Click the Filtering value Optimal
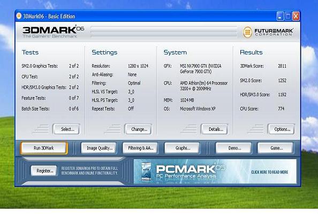The height and width of the screenshot is (219, 318). (x=134, y=83)
